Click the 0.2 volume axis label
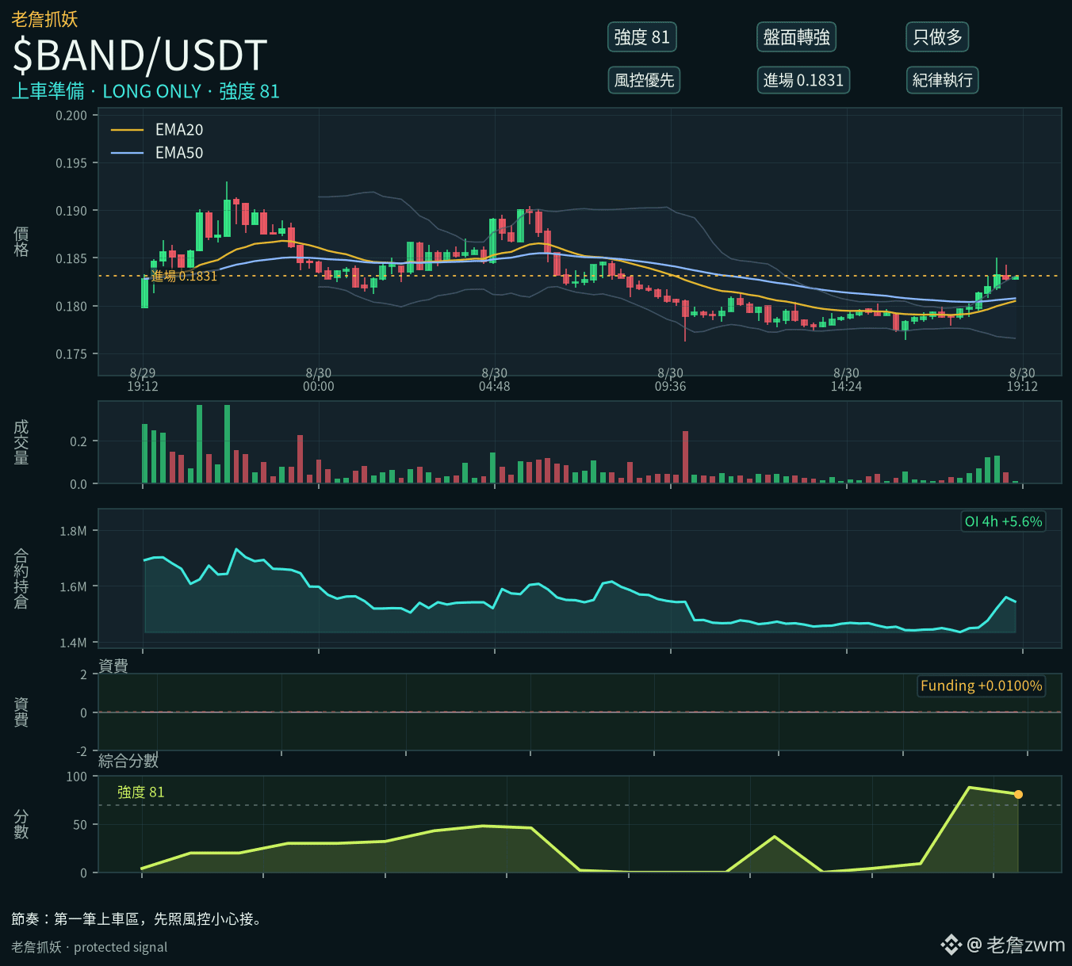 click(78, 441)
